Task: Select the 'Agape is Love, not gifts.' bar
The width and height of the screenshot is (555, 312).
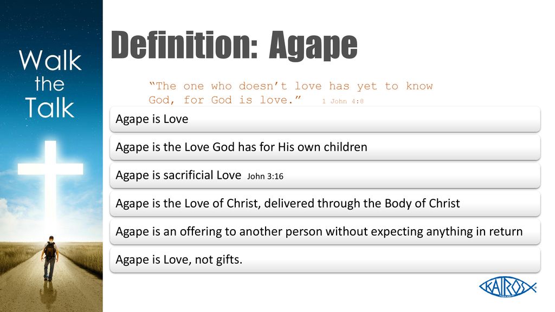Action: pyautogui.click(x=325, y=259)
